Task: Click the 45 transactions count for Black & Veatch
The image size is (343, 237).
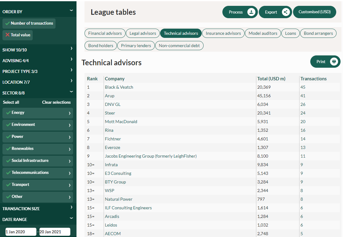Action: coord(303,87)
